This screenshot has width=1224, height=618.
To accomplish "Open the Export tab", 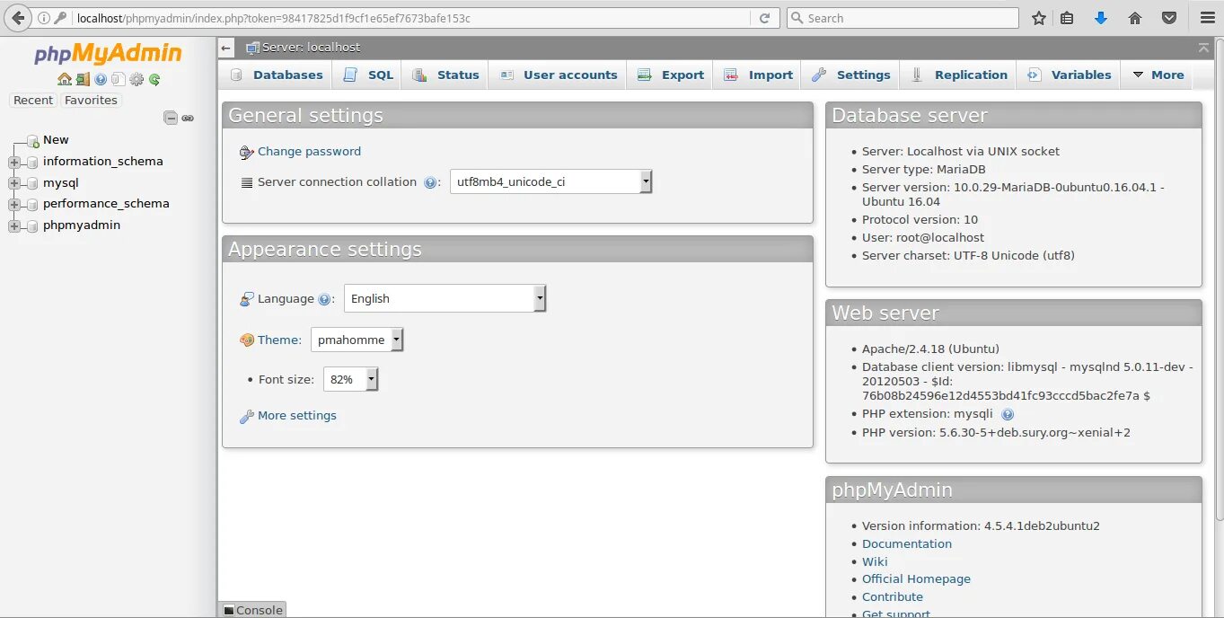I will click(671, 75).
